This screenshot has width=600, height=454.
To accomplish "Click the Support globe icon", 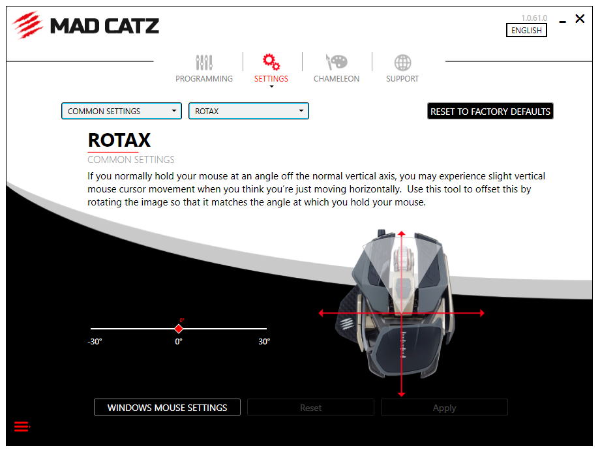I will pyautogui.click(x=402, y=63).
